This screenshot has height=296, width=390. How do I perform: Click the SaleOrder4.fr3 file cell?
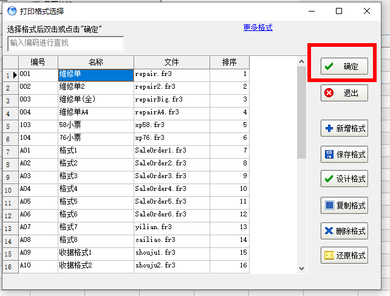click(172, 190)
